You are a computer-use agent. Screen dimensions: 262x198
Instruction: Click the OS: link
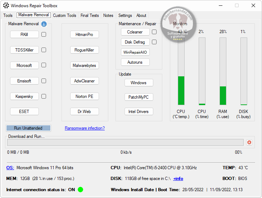10,168
